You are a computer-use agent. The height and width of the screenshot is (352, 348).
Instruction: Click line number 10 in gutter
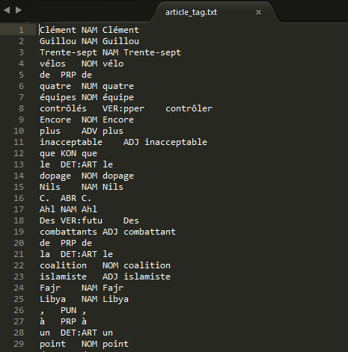point(19,131)
